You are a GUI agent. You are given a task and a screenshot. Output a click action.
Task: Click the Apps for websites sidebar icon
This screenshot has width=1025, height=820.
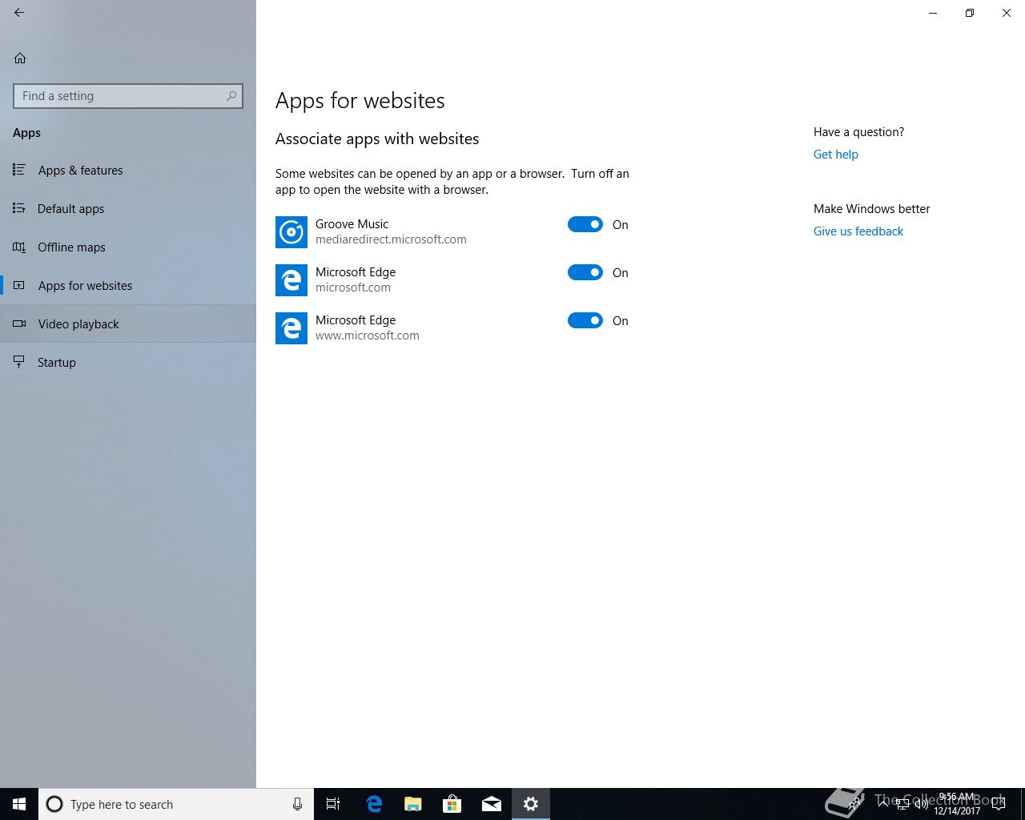point(19,285)
